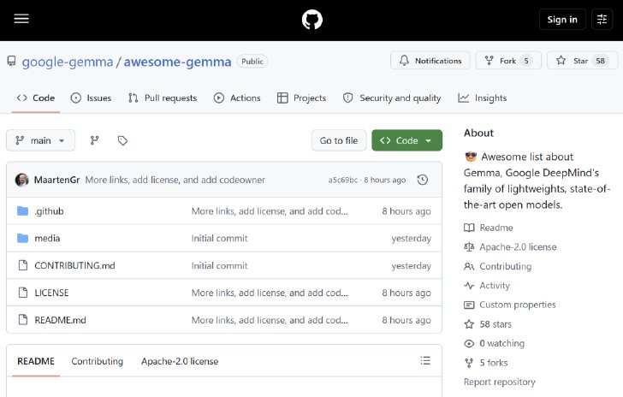View the Security and quality tab
The height and width of the screenshot is (397, 623).
pos(392,98)
